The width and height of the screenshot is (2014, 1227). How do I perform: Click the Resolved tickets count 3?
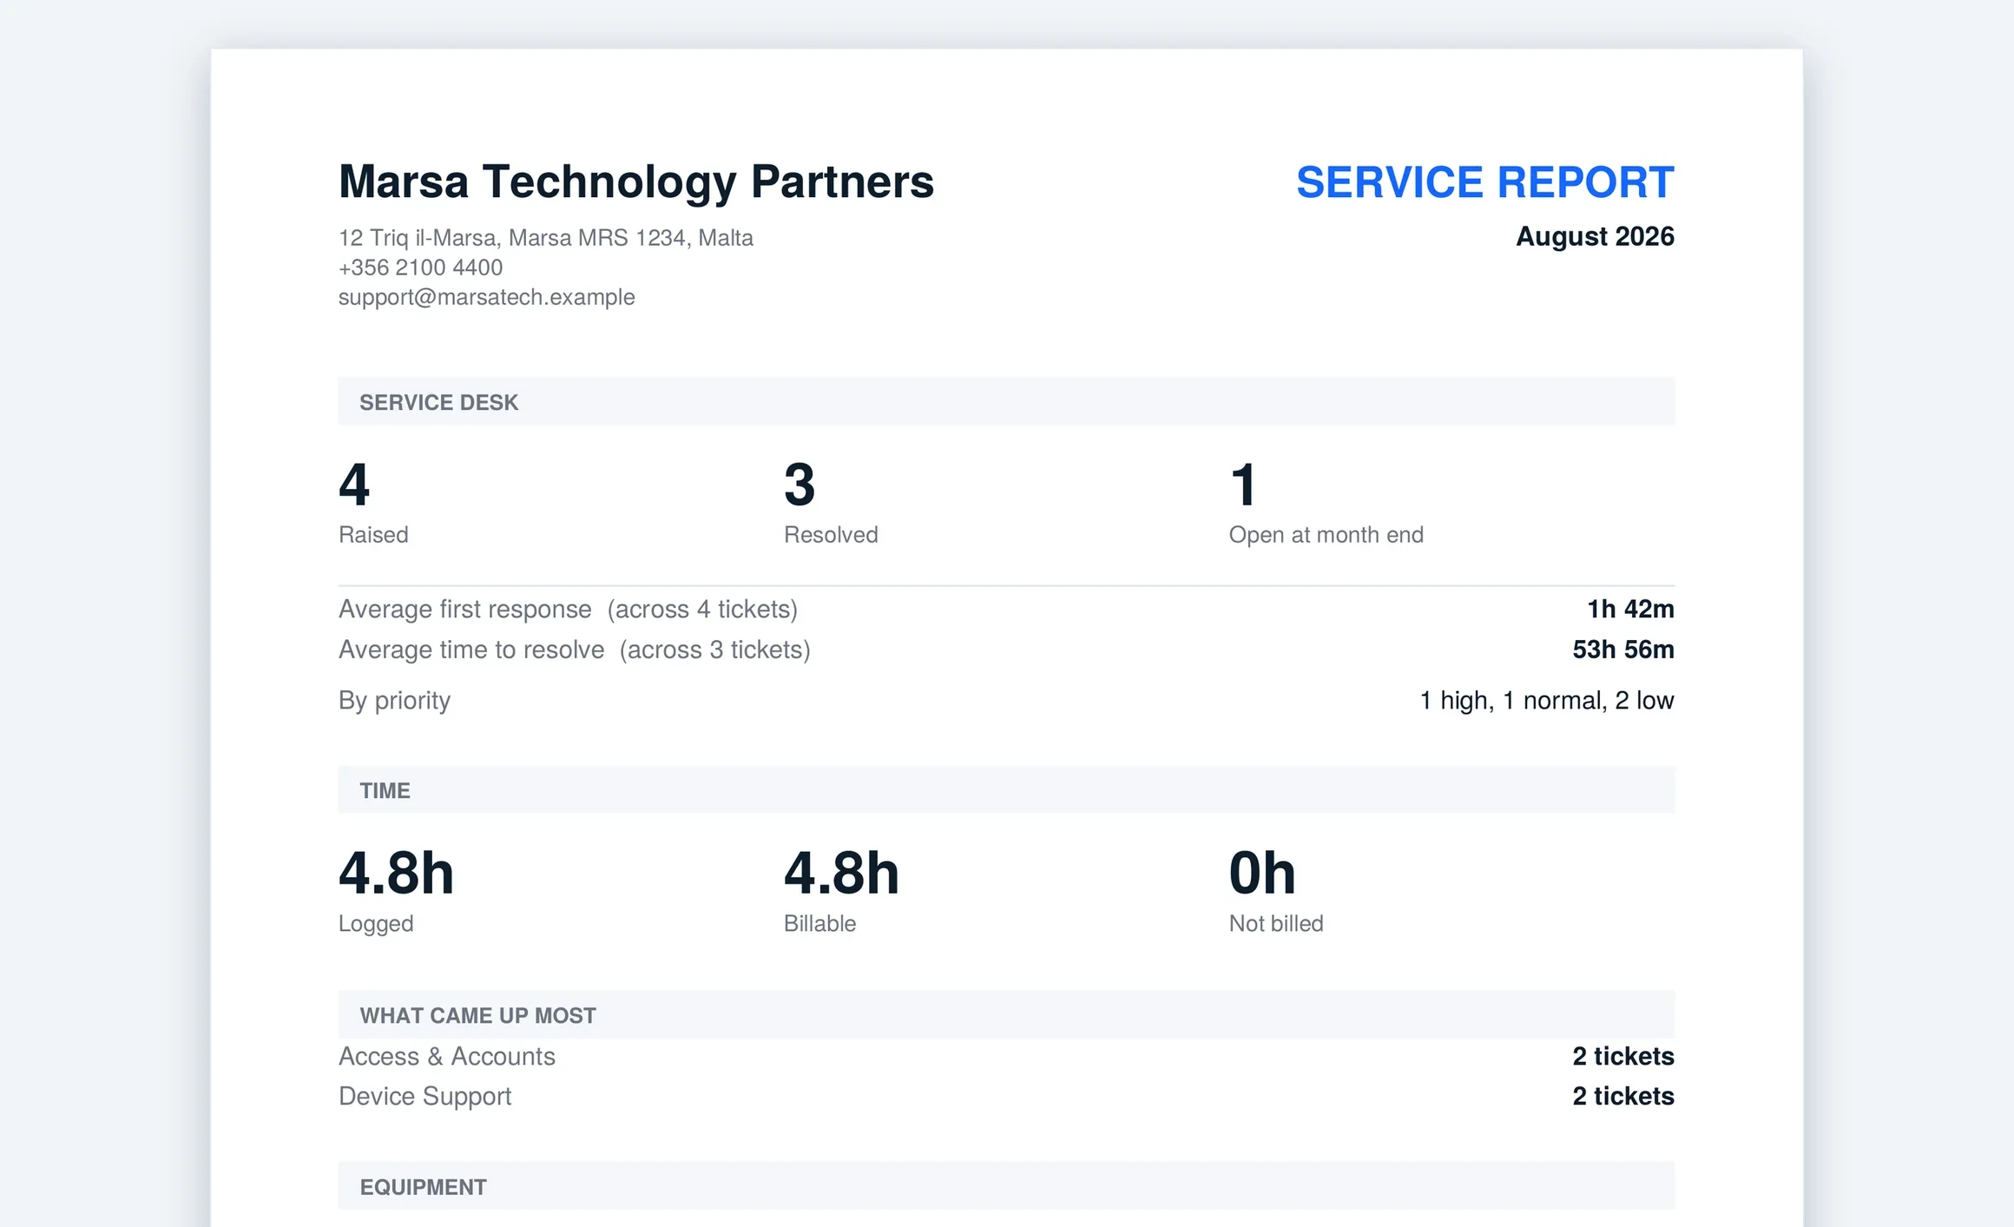[x=800, y=484]
